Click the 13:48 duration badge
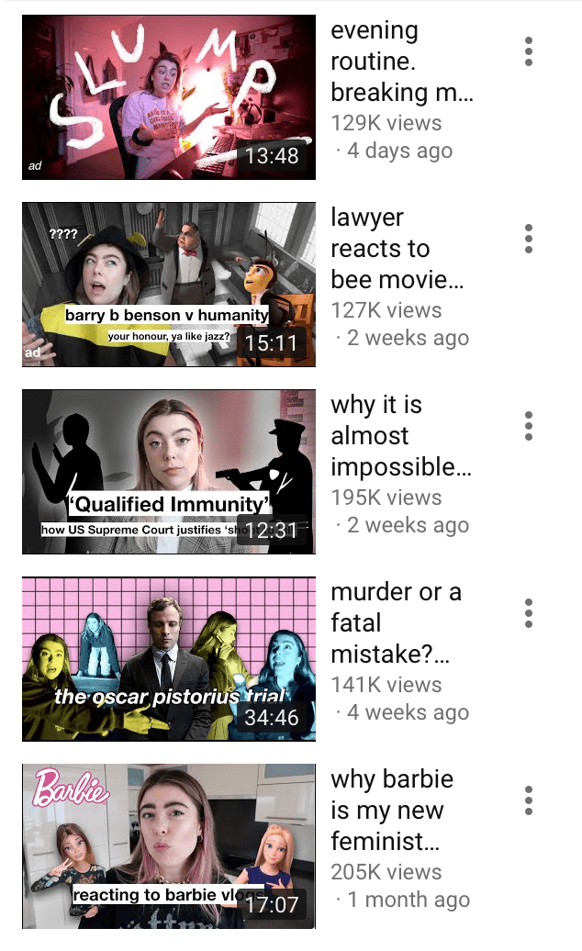This screenshot has height=951, width=582. 272,156
